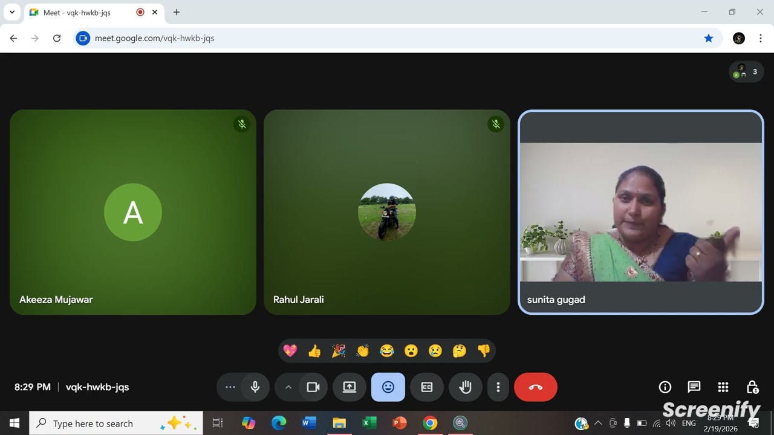Image resolution: width=774 pixels, height=435 pixels.
Task: Present your screen now
Action: 350,387
